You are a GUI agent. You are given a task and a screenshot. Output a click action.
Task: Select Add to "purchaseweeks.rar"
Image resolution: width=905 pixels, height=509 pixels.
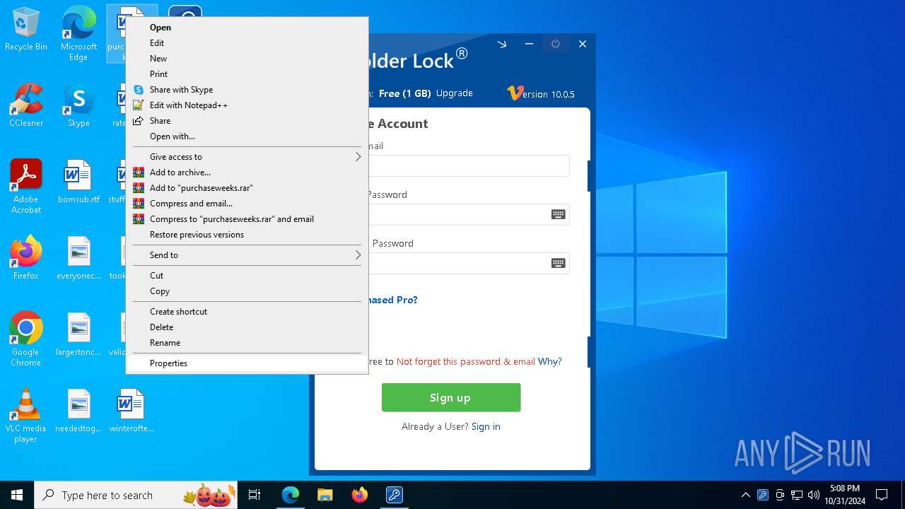click(247, 188)
